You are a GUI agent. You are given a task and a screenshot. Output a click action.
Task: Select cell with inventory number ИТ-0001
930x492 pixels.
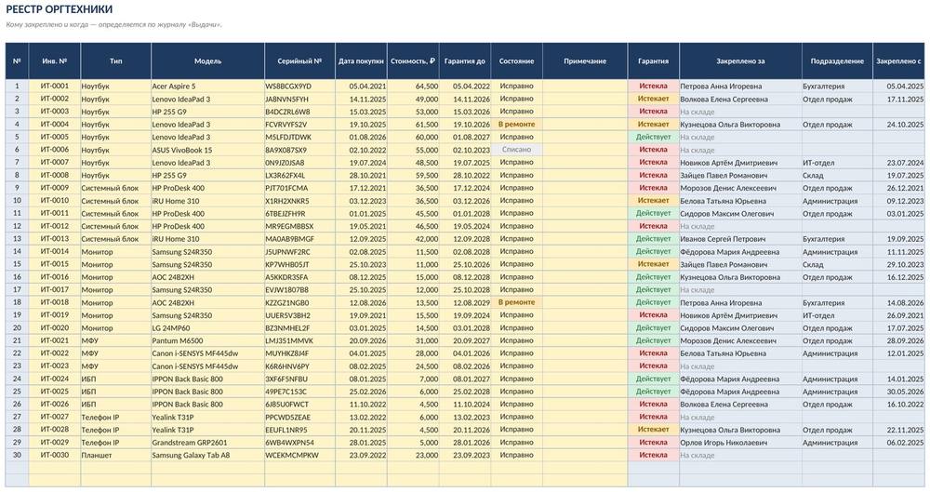55,86
